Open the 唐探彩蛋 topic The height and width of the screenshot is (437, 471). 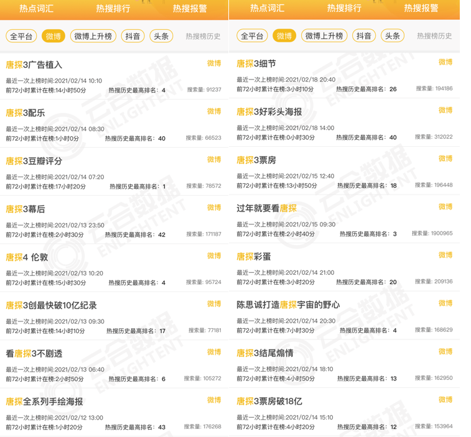click(253, 256)
